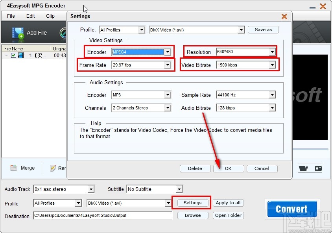Take snapshot with the camera icon
Viewport: 332px width, 233px height.
[x=318, y=168]
